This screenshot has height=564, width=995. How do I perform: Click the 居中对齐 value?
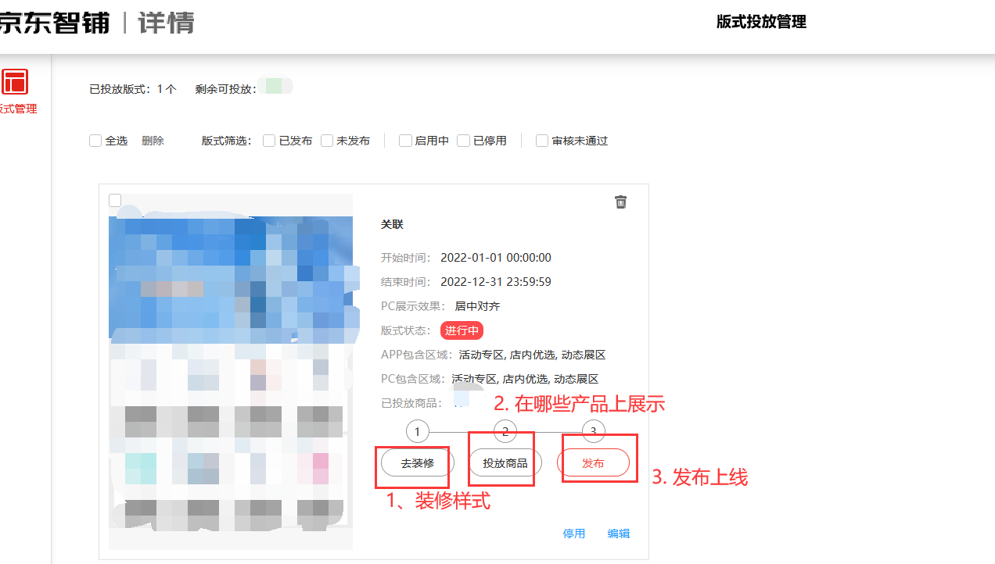[x=477, y=306]
